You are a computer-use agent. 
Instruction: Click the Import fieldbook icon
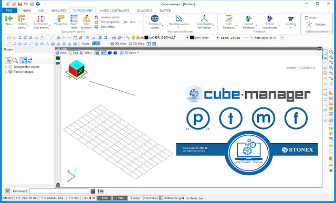click(248, 18)
